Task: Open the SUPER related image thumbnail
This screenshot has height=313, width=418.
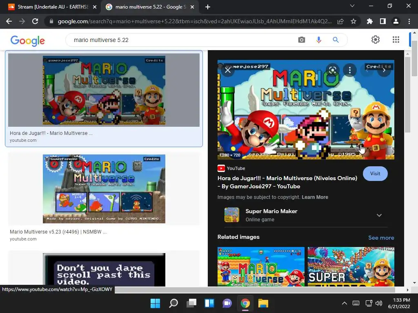Action: tap(351, 267)
